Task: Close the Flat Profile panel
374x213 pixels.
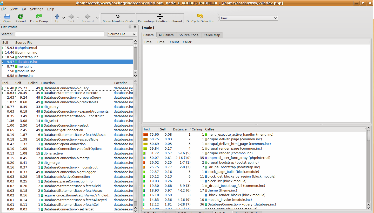Action: 135,27
